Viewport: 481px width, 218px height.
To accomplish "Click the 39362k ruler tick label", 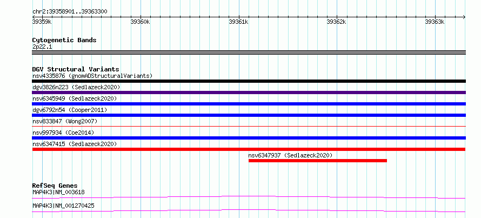I will pos(337,22).
